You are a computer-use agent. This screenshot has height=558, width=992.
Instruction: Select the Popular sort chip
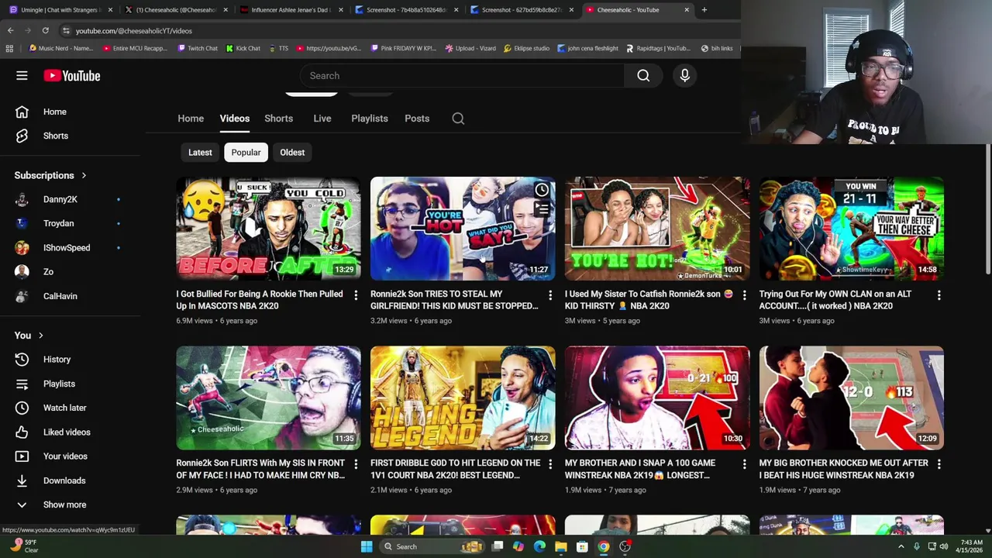(246, 153)
